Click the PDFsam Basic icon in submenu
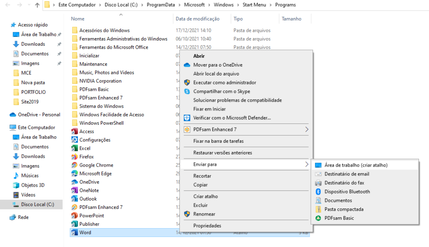429x247 pixels. pyautogui.click(x=318, y=218)
